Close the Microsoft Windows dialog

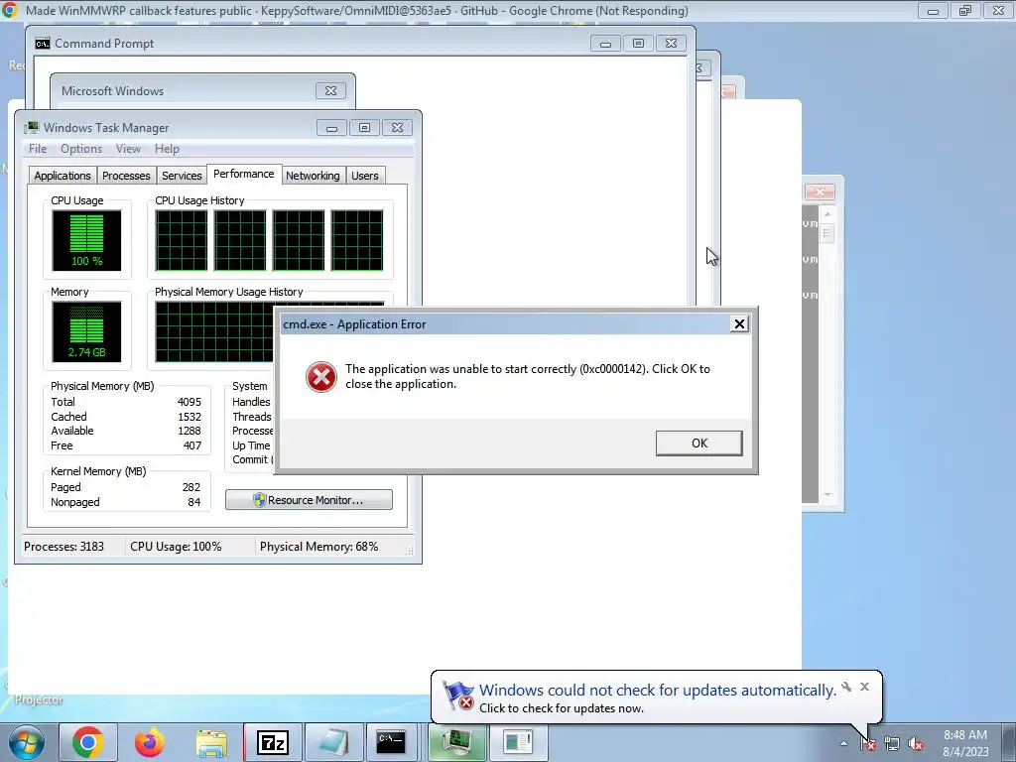click(330, 90)
